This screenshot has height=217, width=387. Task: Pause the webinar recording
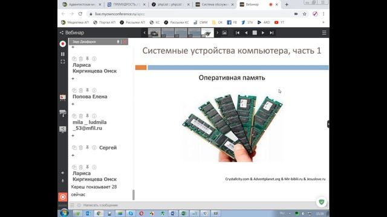(63, 54)
